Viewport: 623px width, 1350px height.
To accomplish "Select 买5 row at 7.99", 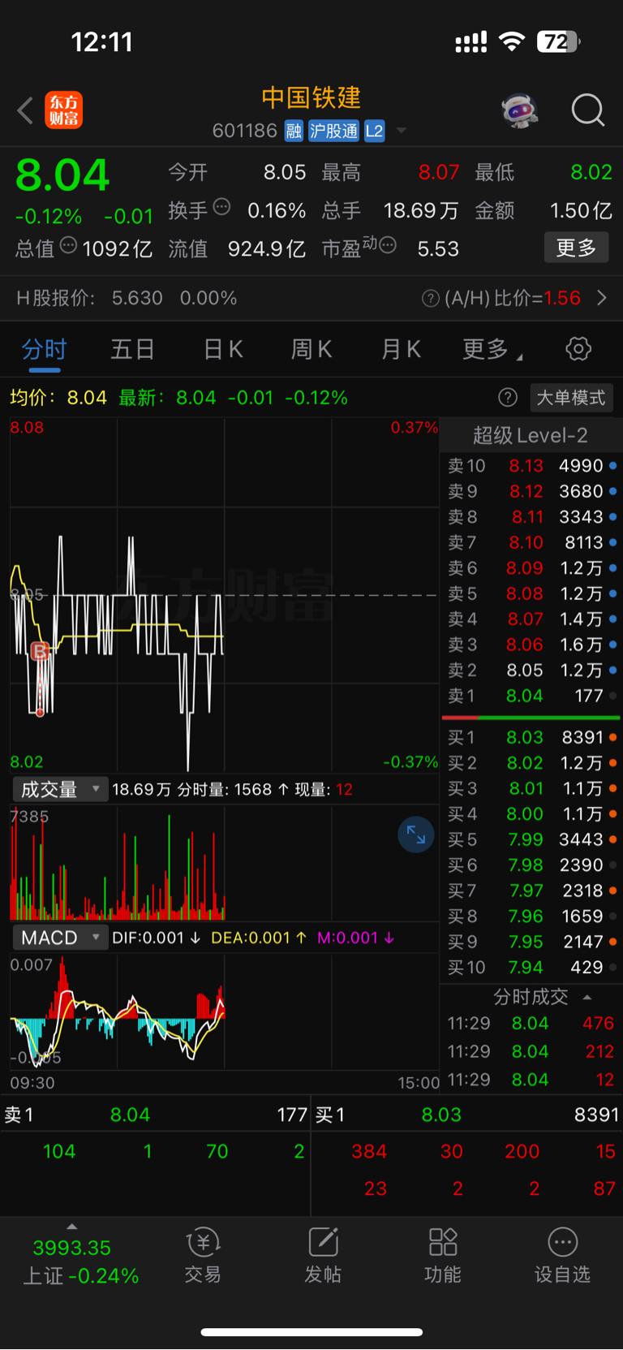I will (x=531, y=839).
